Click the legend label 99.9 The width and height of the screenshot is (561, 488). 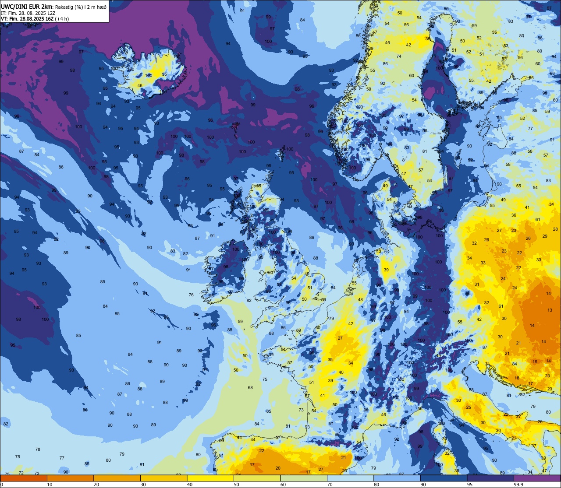518,484
